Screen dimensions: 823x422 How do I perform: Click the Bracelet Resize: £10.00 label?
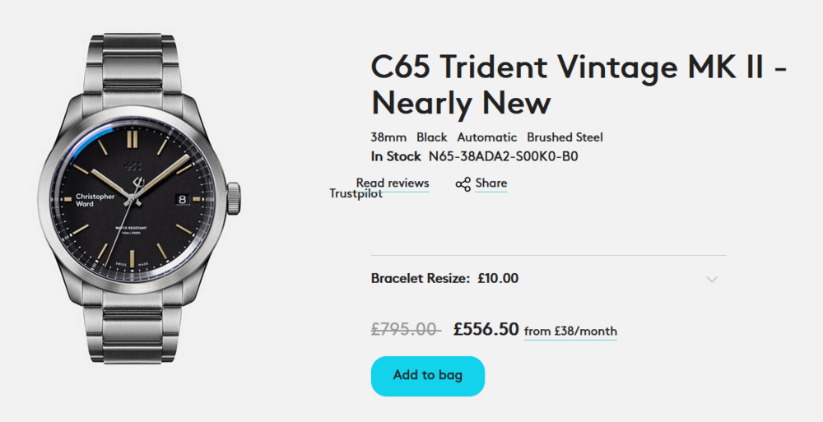(x=444, y=278)
